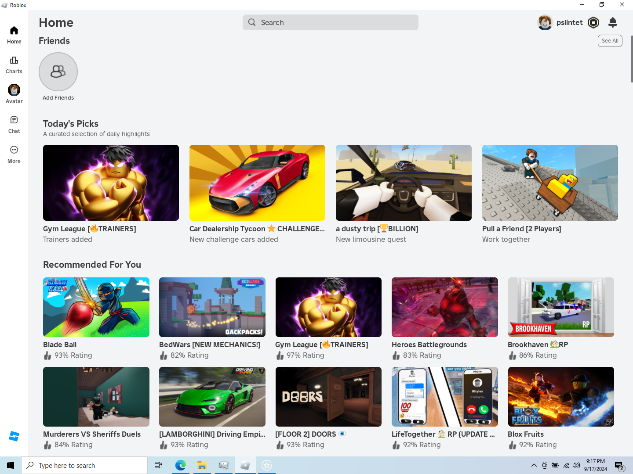Open the notifications bell
Screen dimensions: 633x474
click(613, 22)
